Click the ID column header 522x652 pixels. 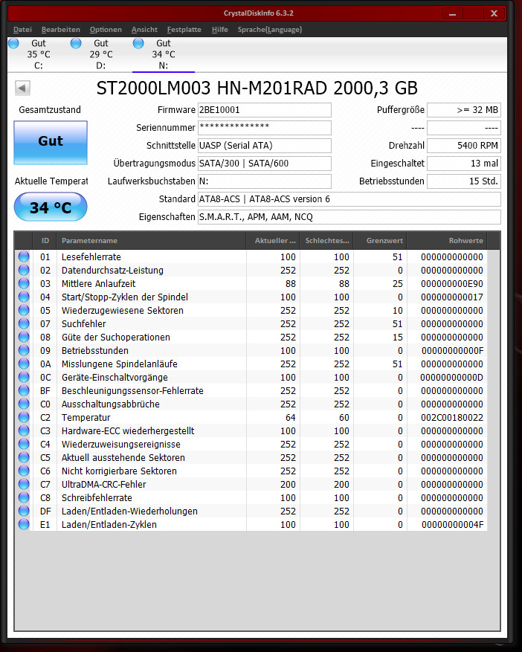point(45,241)
